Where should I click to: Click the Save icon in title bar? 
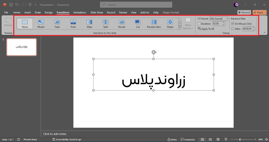tap(11, 5)
